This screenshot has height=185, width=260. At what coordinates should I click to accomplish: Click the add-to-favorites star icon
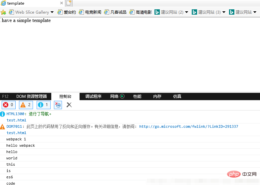pyautogui.click(x=3, y=12)
